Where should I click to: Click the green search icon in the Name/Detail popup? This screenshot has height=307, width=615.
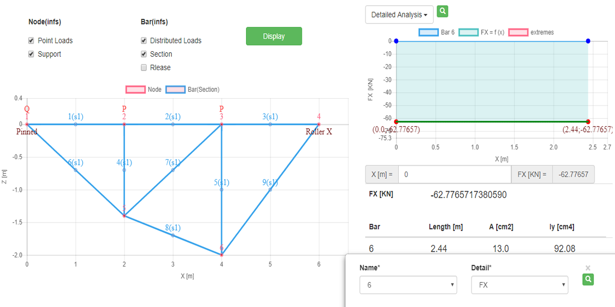pos(588,279)
